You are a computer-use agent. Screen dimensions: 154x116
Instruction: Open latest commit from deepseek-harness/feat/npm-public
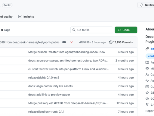click(x=30, y=42)
